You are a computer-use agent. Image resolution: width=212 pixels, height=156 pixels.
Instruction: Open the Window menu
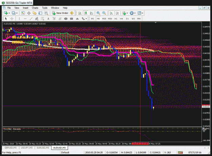click(55, 8)
